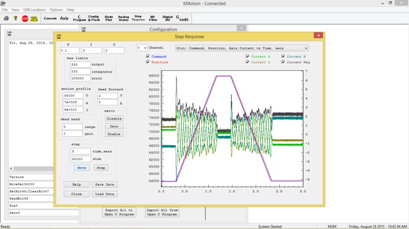Open the G code toolbar screen

pyautogui.click(x=182, y=18)
